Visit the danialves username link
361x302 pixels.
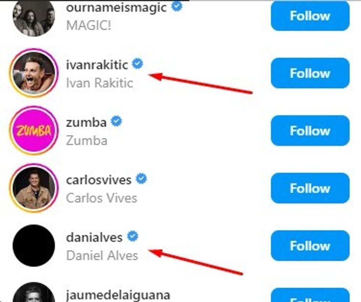click(x=94, y=237)
